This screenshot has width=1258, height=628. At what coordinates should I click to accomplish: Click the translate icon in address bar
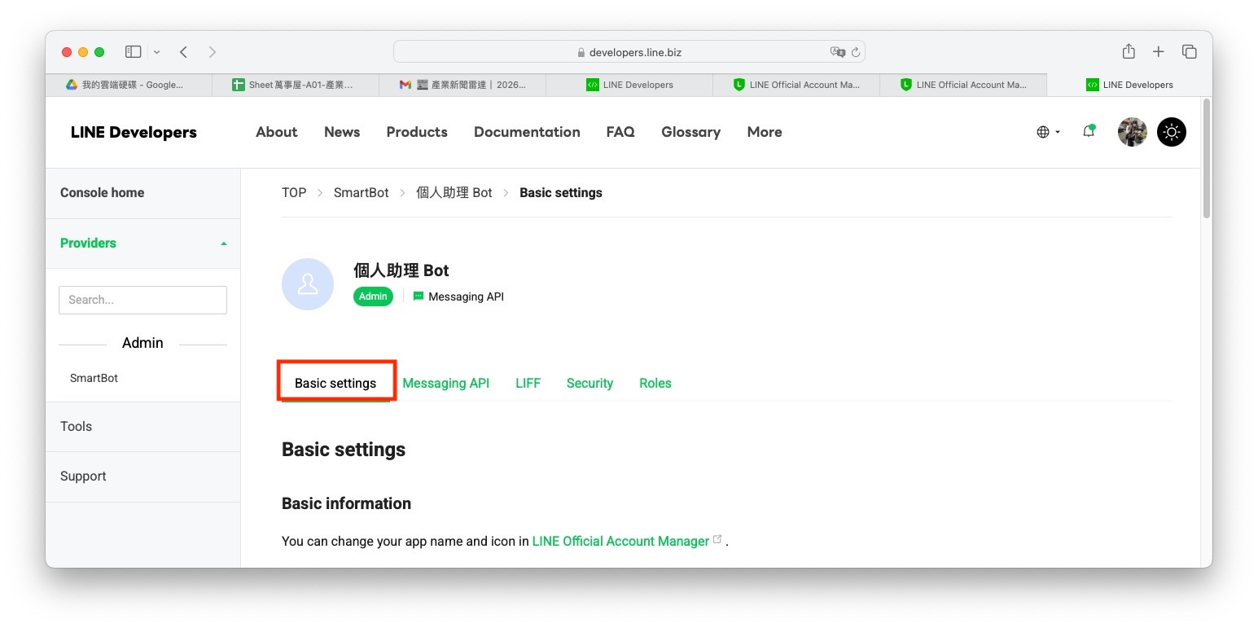point(837,52)
